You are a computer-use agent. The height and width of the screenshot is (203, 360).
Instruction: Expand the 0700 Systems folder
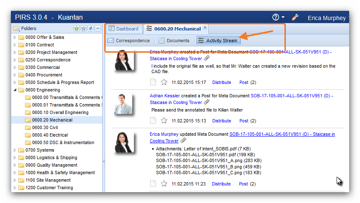[15, 150]
